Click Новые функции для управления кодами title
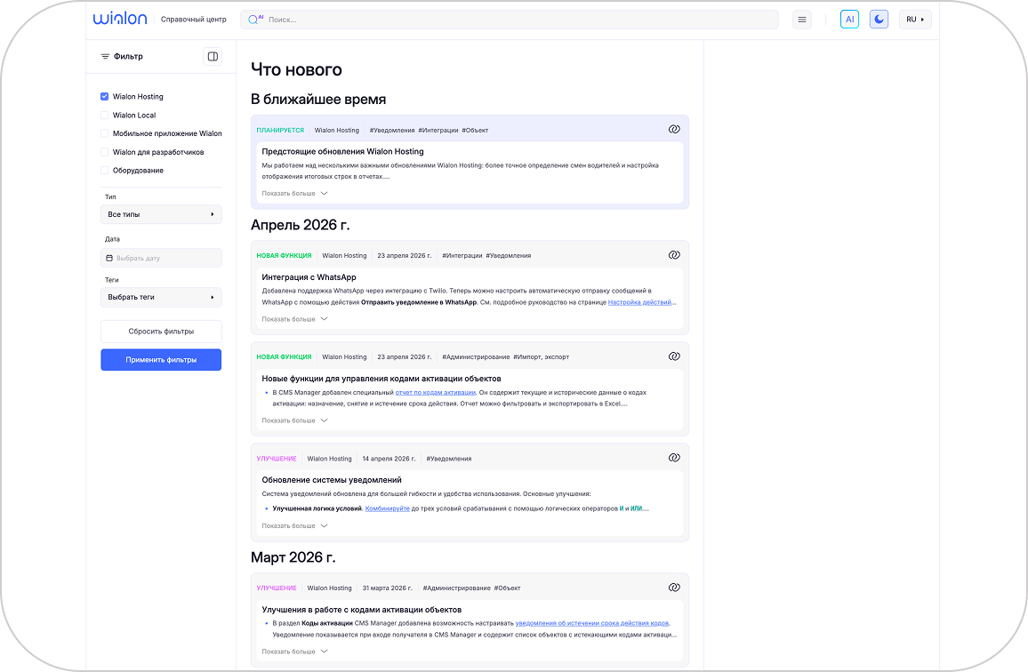 pyautogui.click(x=381, y=379)
